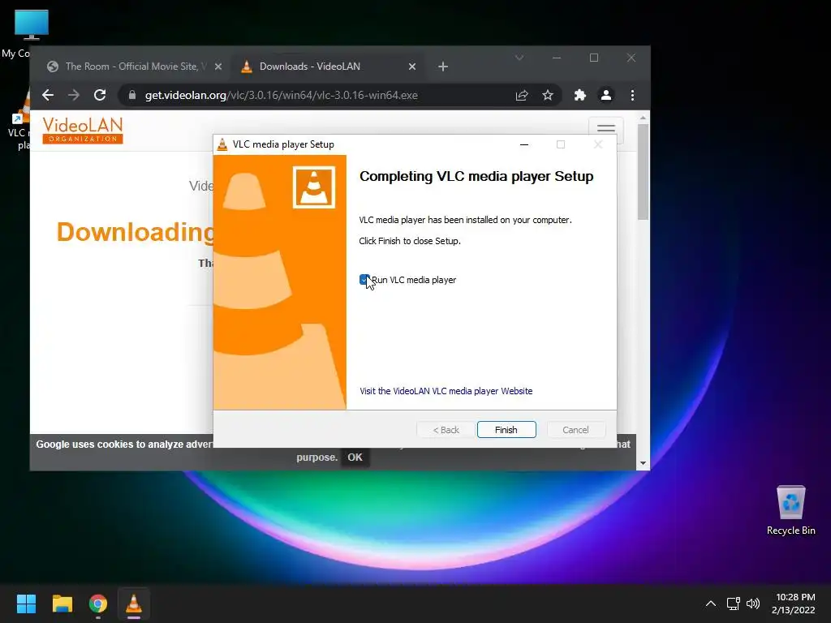
Task: Select the VLC media player desktop shortcut
Action: (x=21, y=121)
